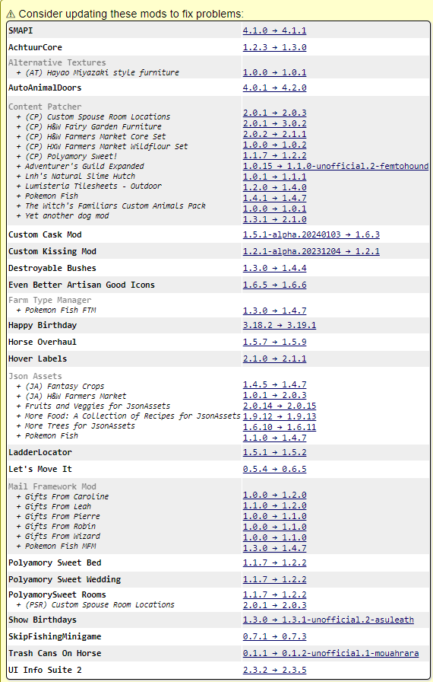Click the warning icon beside the update heading
433x682 pixels.
[x=11, y=14]
